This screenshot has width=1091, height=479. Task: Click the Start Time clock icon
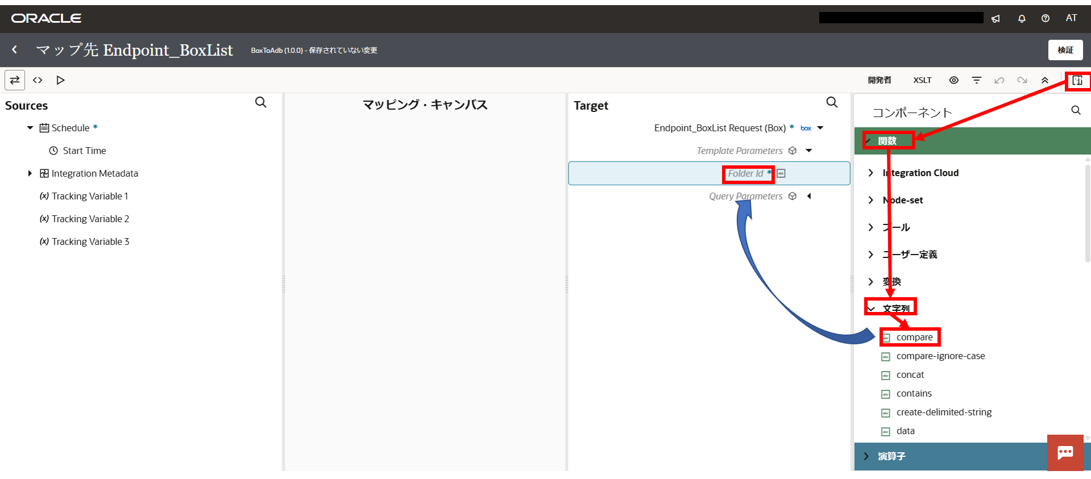pyautogui.click(x=53, y=151)
